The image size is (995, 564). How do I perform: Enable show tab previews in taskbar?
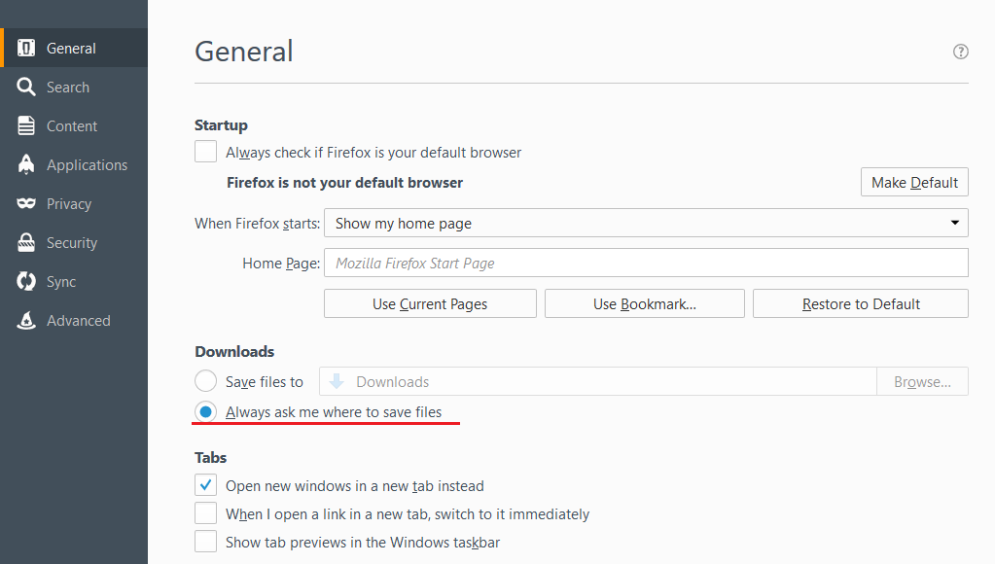pos(205,542)
